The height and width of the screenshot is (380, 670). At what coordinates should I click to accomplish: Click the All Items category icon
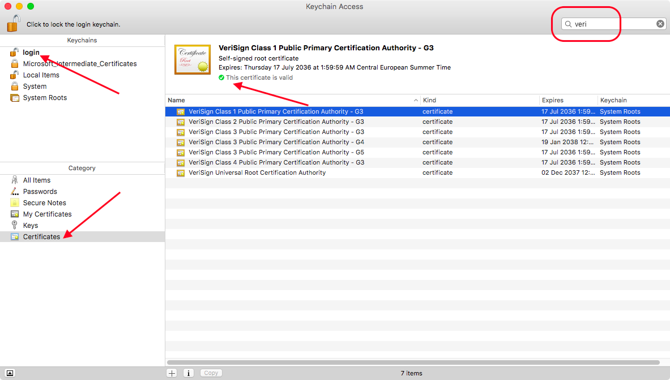15,180
